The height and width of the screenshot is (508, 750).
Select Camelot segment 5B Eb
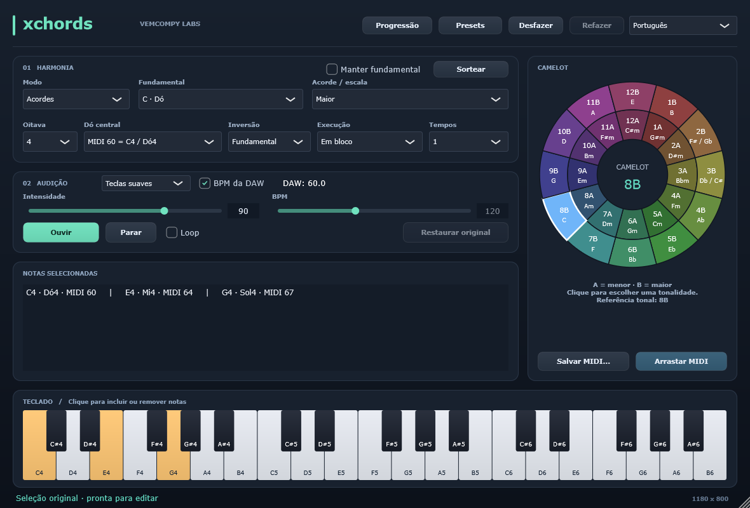point(672,243)
